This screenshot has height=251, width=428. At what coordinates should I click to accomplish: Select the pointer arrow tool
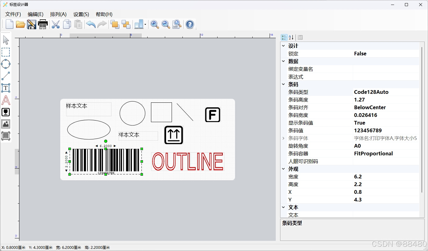pos(6,40)
